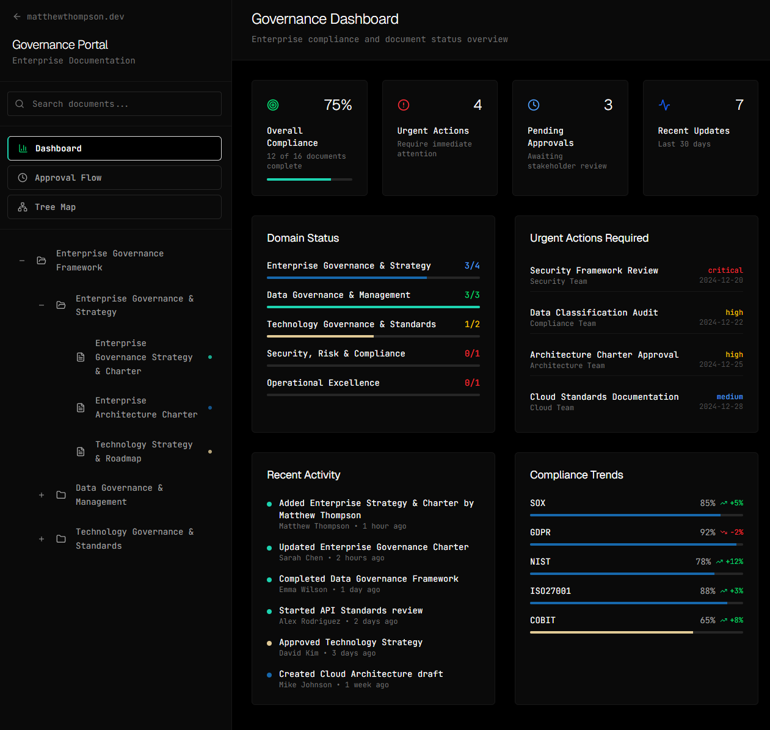Viewport: 770px width, 730px height.
Task: Switch to Approval Flow
Action: 114,178
